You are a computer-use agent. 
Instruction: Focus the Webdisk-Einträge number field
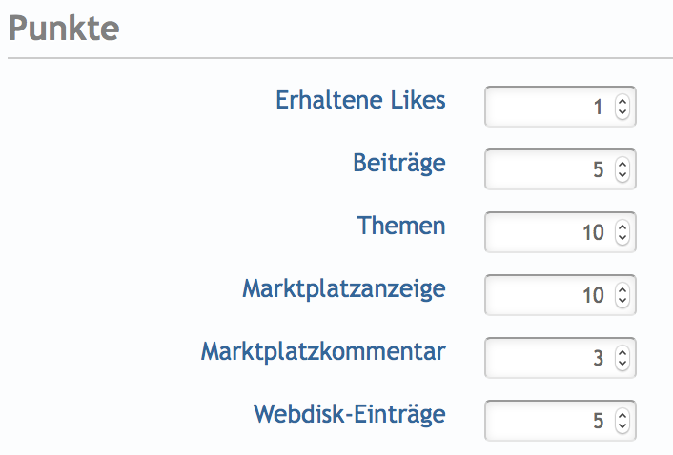point(548,420)
